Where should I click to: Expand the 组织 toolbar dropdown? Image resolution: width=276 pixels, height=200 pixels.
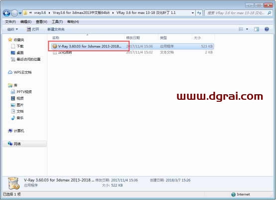[12, 29]
